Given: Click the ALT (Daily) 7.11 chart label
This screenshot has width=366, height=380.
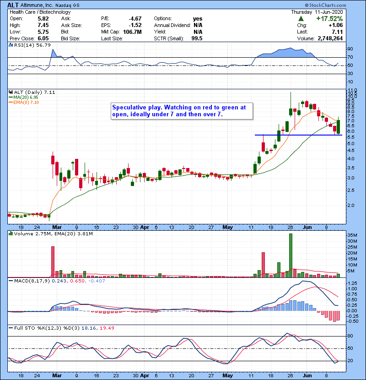Looking at the screenshot, I should pos(34,92).
